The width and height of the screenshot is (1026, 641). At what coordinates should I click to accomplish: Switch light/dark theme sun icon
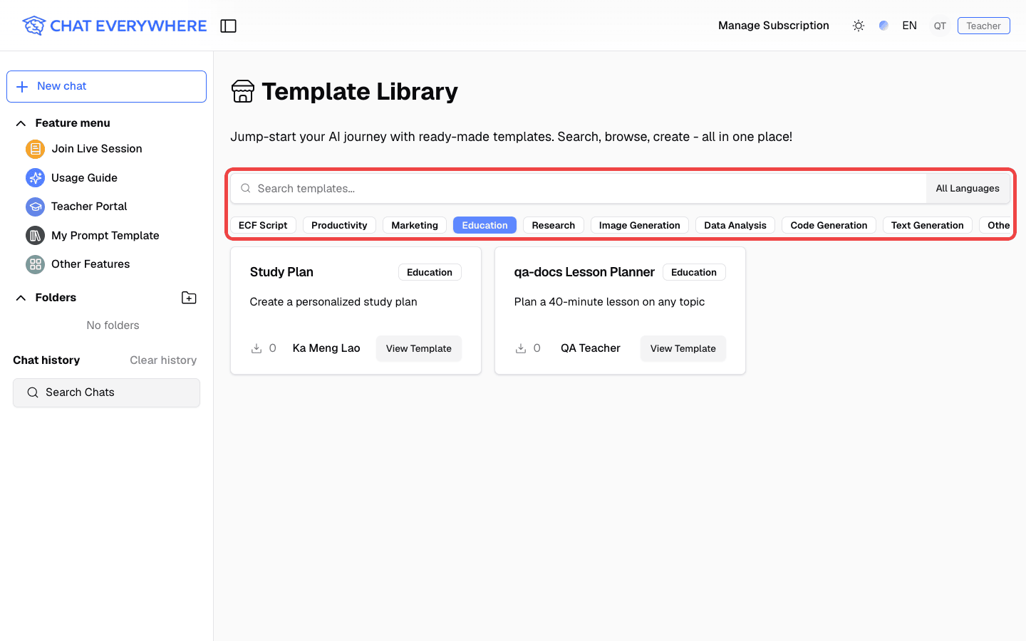tap(859, 26)
